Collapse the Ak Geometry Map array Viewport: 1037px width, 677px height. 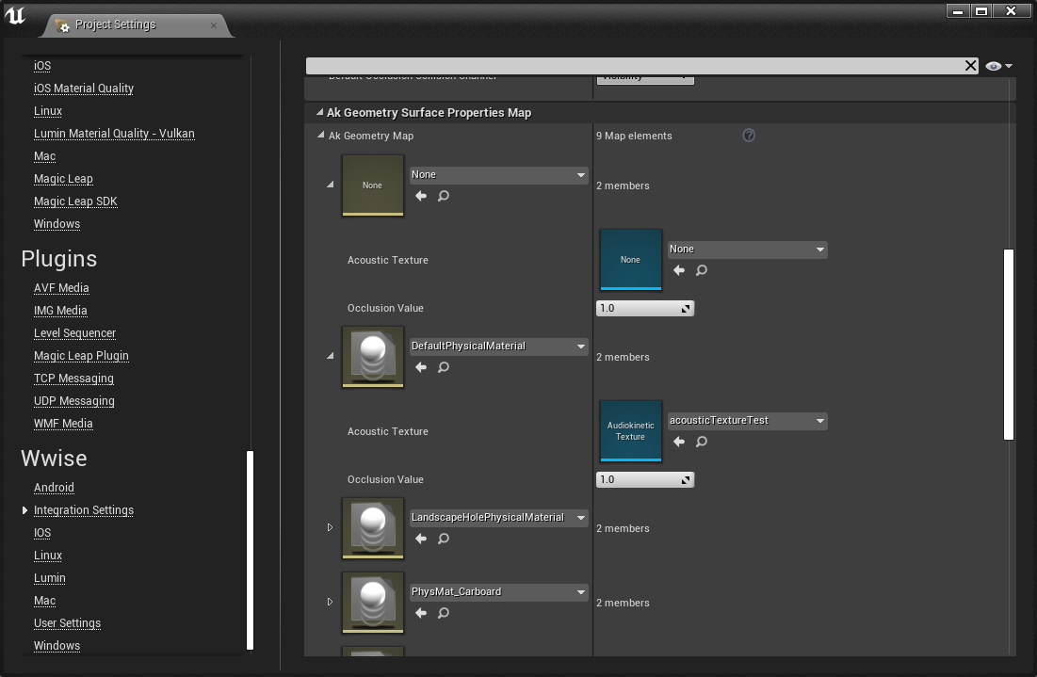pyautogui.click(x=321, y=135)
